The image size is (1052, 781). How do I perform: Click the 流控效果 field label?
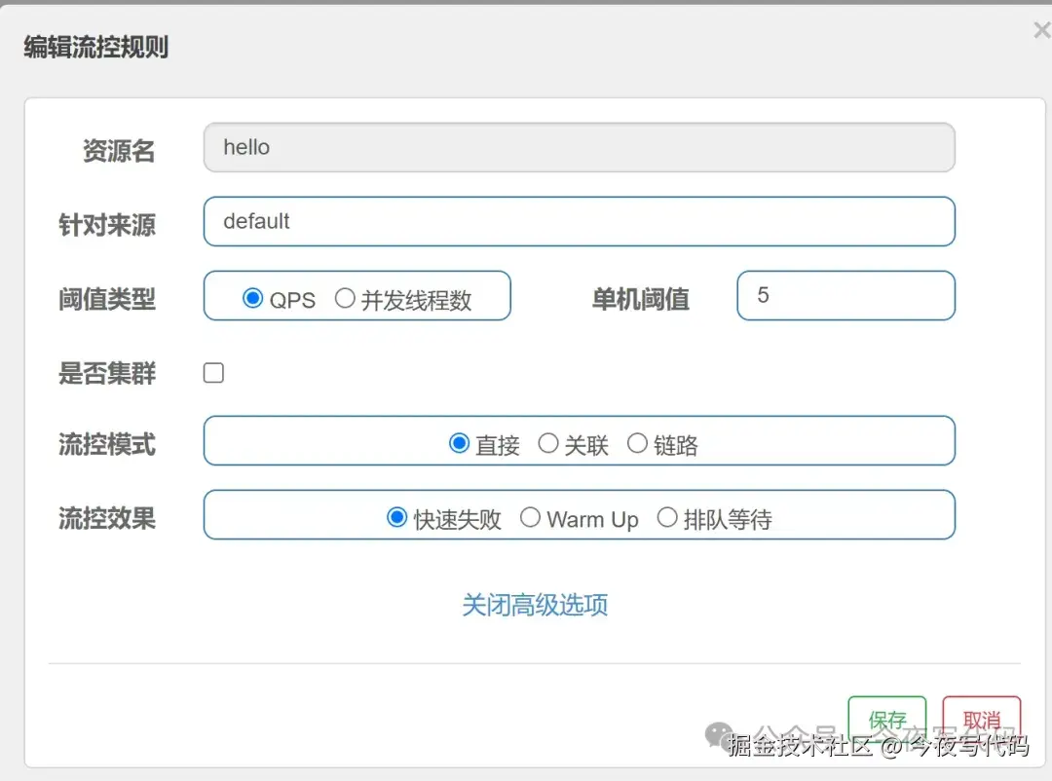point(108,518)
